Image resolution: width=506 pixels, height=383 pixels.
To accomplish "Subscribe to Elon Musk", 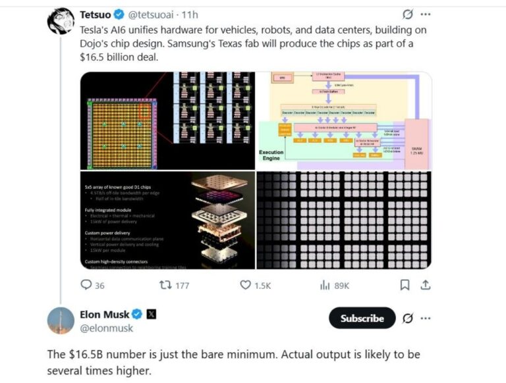I will pos(362,319).
